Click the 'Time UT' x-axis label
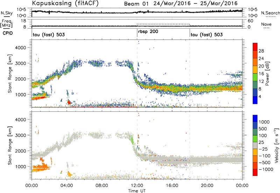 137,191
